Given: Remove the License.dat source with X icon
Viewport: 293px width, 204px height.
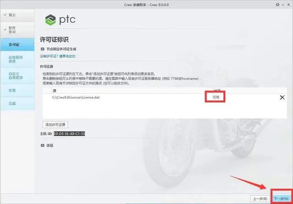Looking at the screenshot, I should (x=282, y=97).
